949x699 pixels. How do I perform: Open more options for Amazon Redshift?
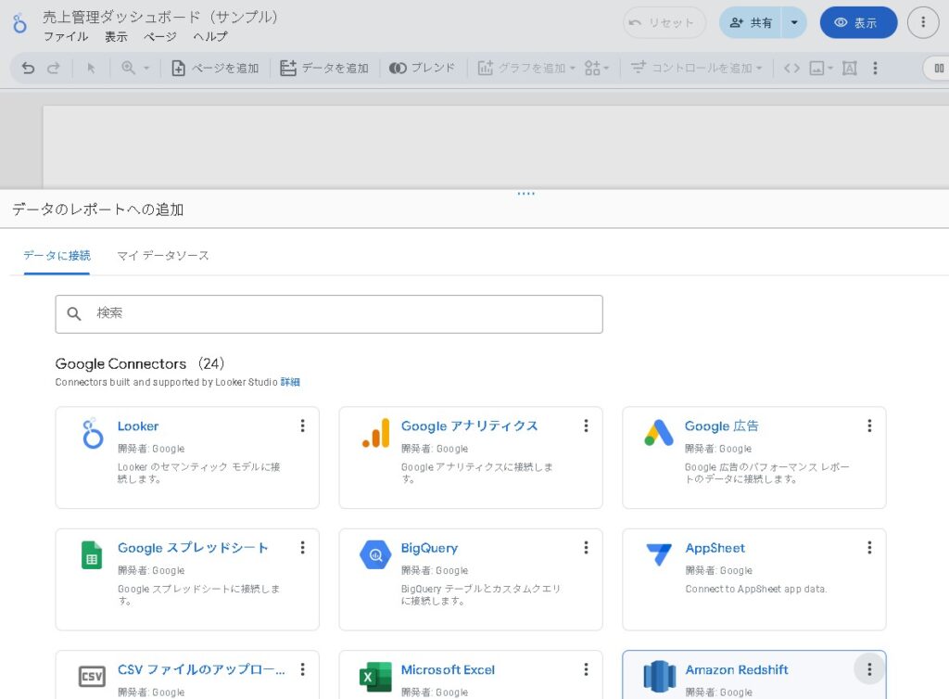(x=868, y=669)
